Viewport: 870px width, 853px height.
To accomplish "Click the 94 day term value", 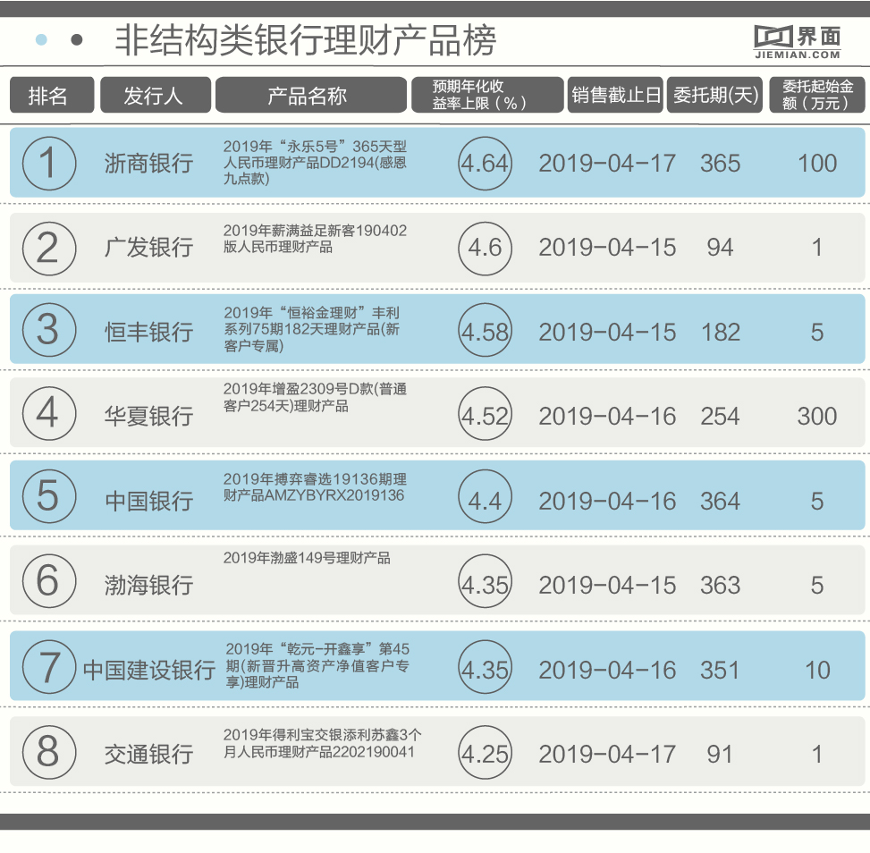I will [720, 248].
